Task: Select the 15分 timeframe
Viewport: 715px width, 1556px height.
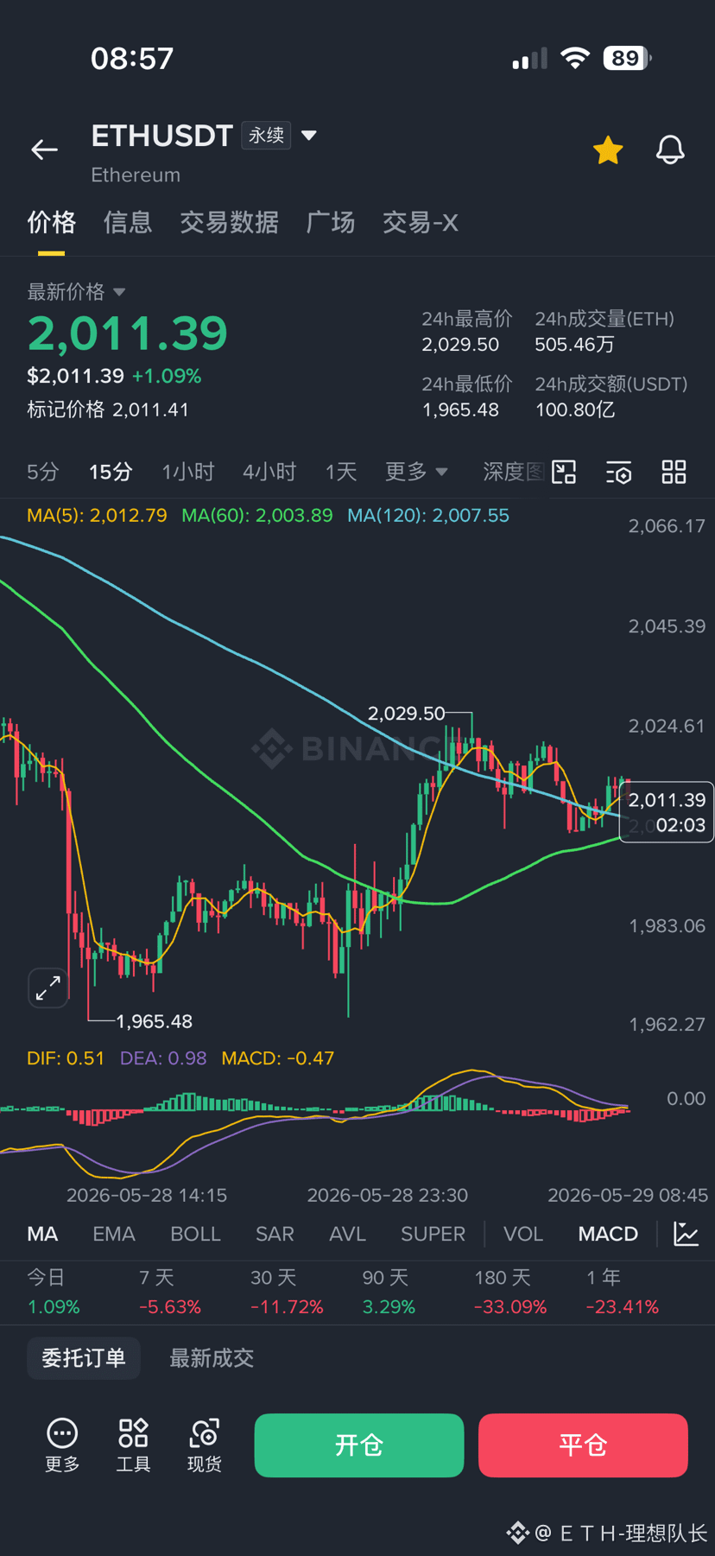Action: 111,472
